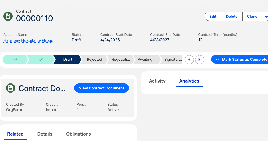The height and width of the screenshot is (141, 268).
Task: Click the right path scroll arrow
Action: (200, 60)
